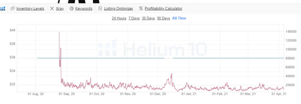Switch chart range to 24 Hours
Viewport: 301px width, 104px height.
[119, 18]
